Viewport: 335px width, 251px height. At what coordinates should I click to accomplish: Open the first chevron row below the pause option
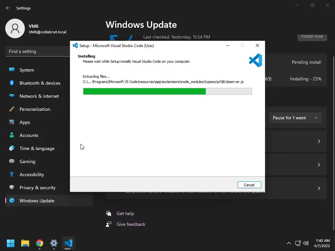[319, 141]
